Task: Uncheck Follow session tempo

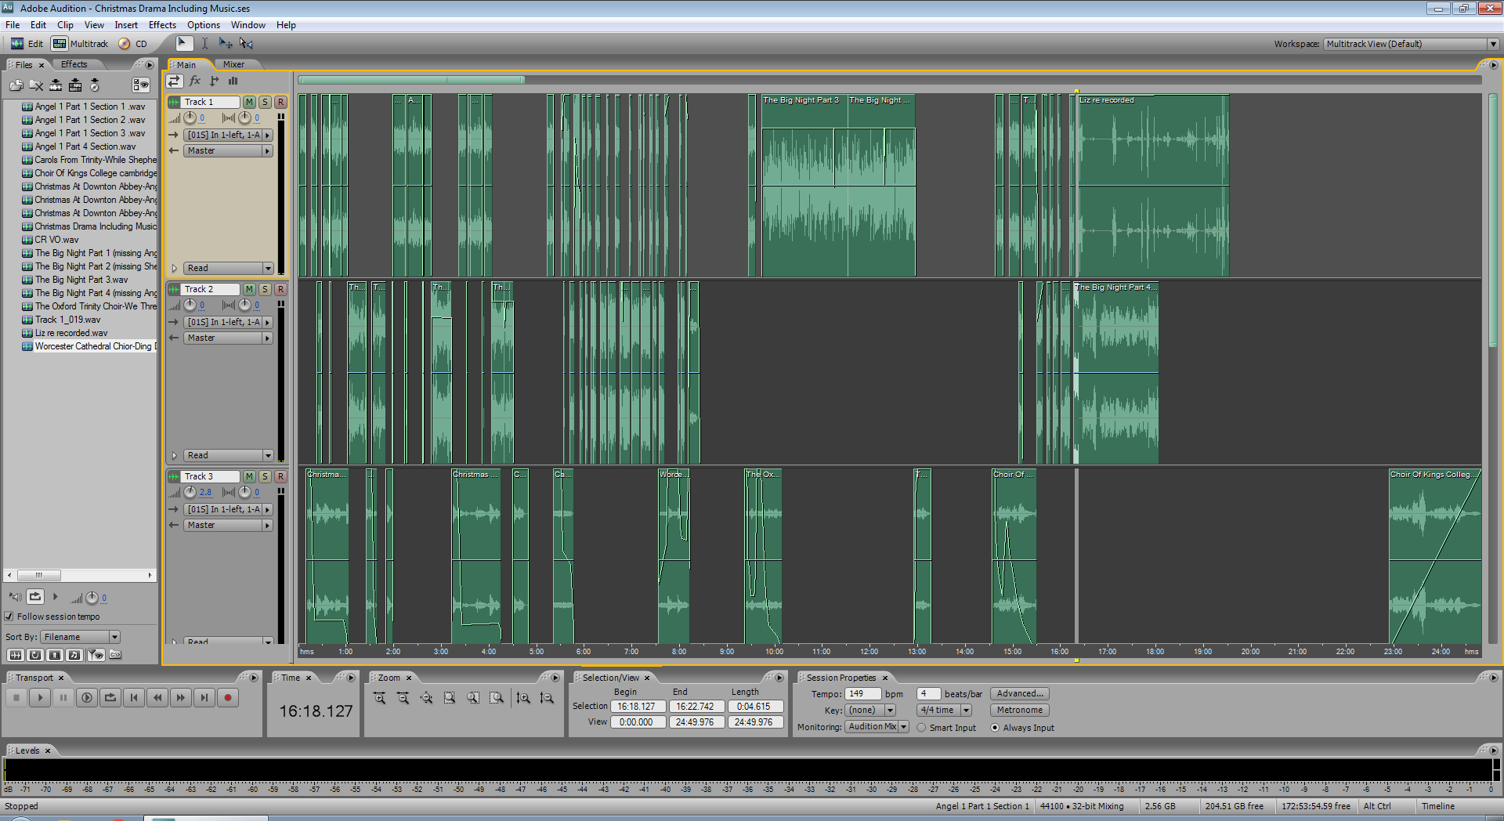Action: [9, 617]
